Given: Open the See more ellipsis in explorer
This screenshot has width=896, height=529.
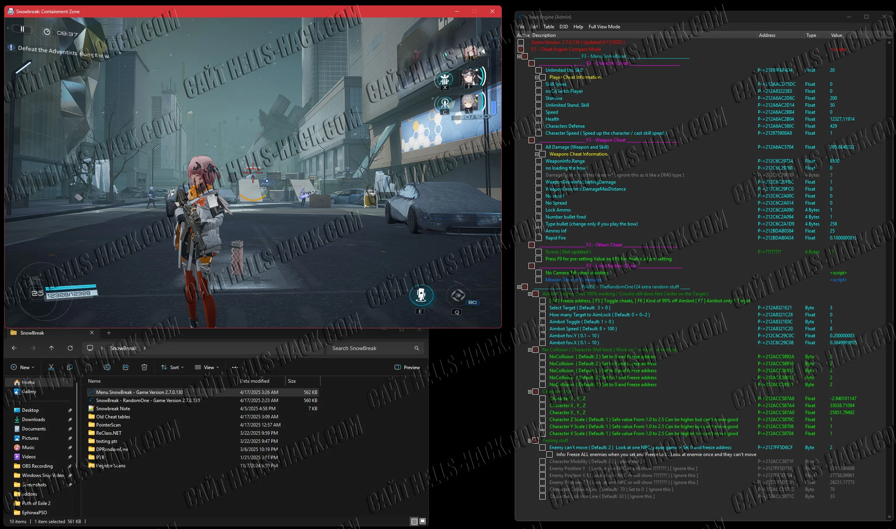Looking at the screenshot, I should click(x=235, y=367).
